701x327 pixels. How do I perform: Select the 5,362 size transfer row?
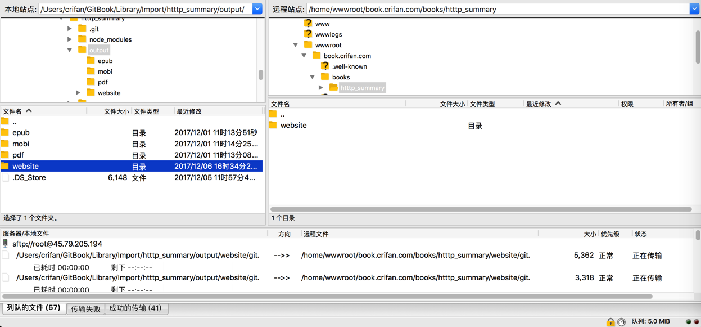[x=347, y=256]
